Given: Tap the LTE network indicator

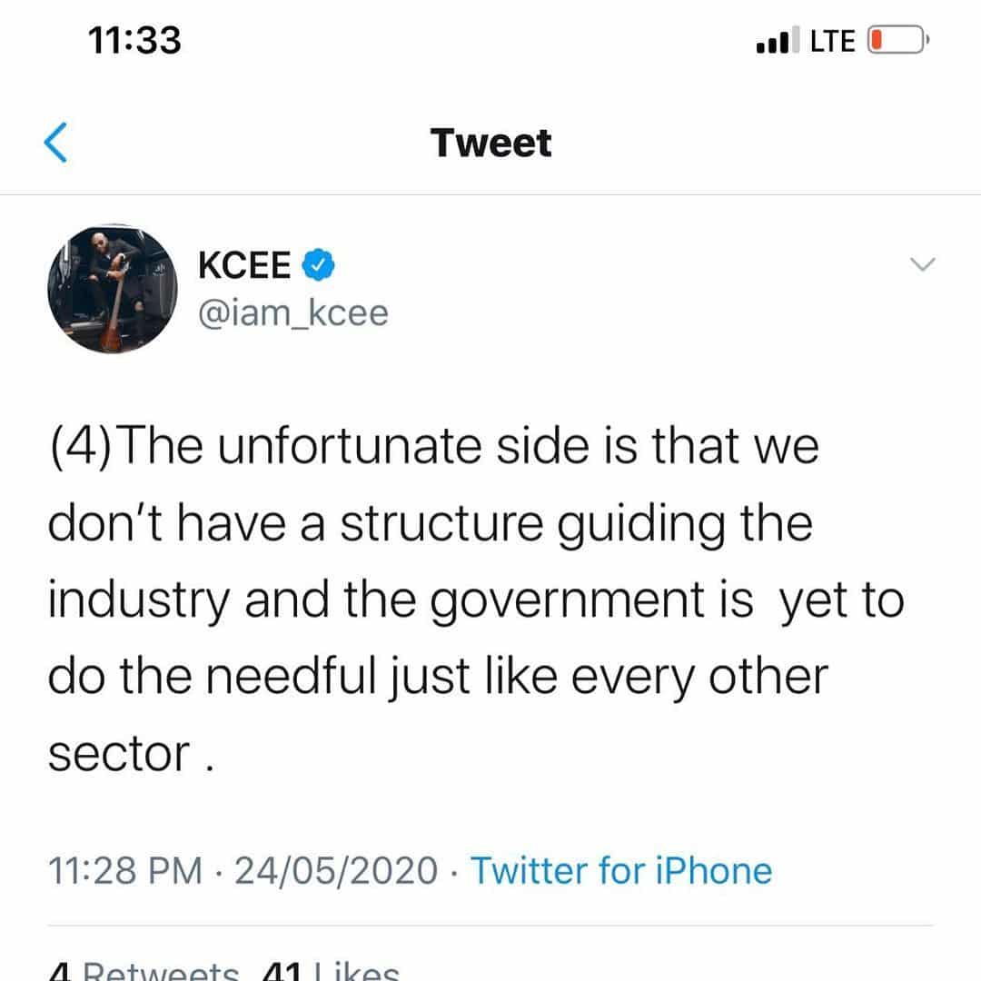Looking at the screenshot, I should 832,41.
